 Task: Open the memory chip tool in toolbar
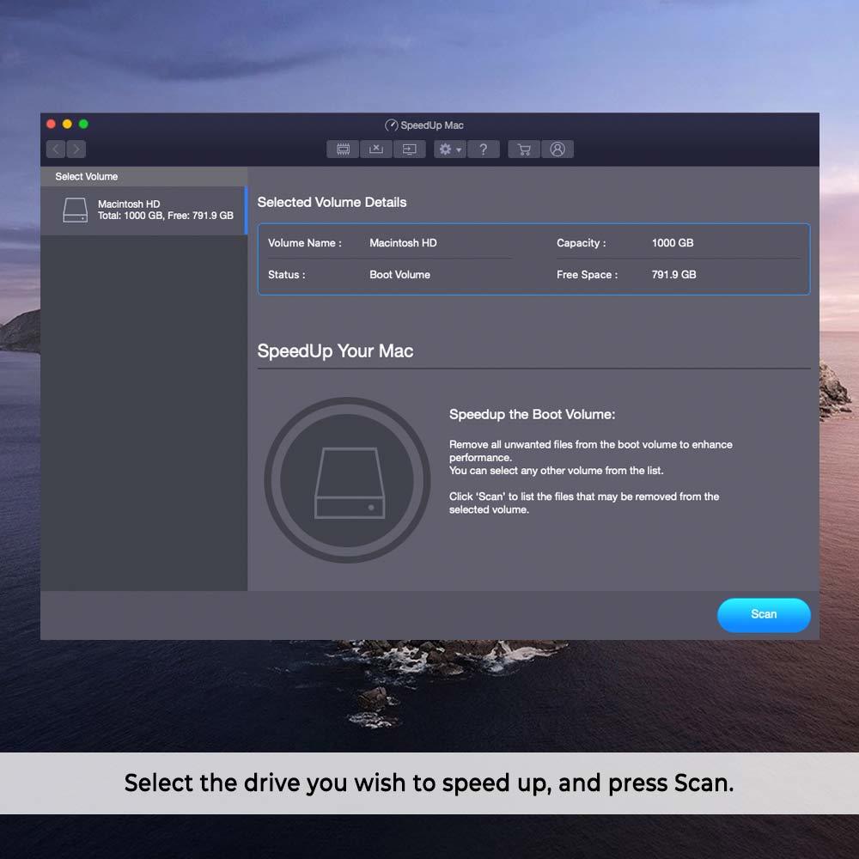(343, 149)
